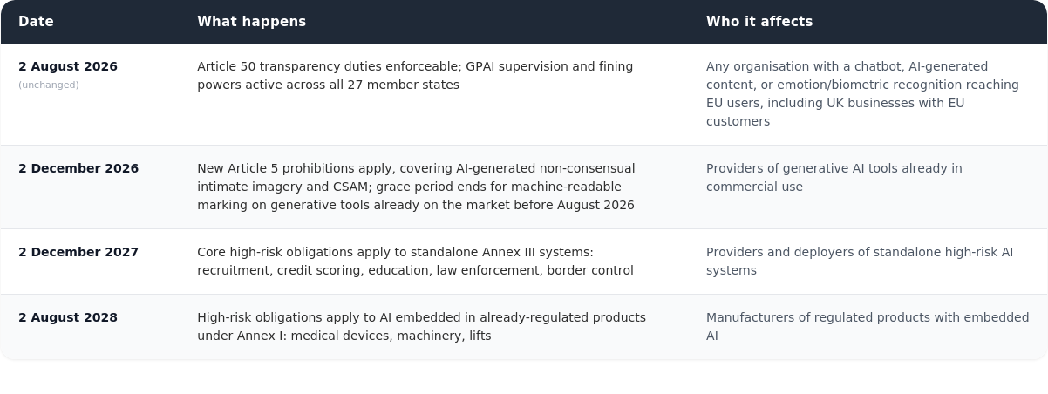Click the (unchanged) note under 2 August 2026

point(49,85)
